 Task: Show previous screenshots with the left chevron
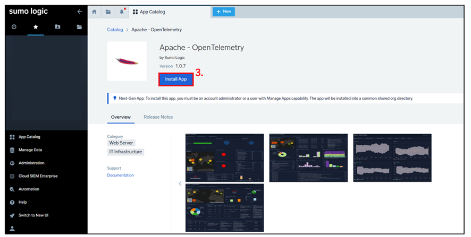180,183
